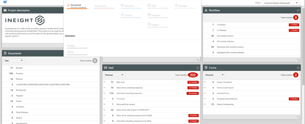This screenshot has width=305, height=124.
Task: Open All overdue releases in Workflow
Action: (251, 41)
